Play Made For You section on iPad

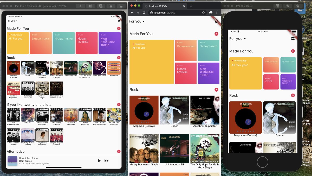119,28
